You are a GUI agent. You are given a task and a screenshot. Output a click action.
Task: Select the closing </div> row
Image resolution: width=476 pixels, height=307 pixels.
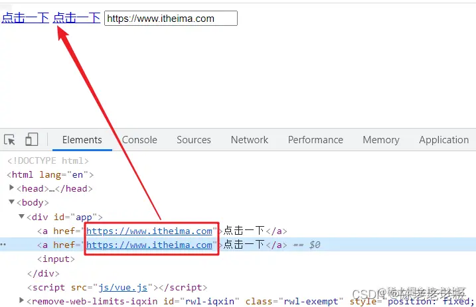click(43, 273)
